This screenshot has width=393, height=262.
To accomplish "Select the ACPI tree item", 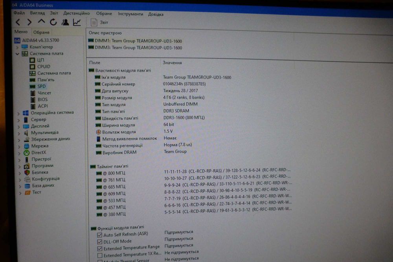I will click(39, 106).
